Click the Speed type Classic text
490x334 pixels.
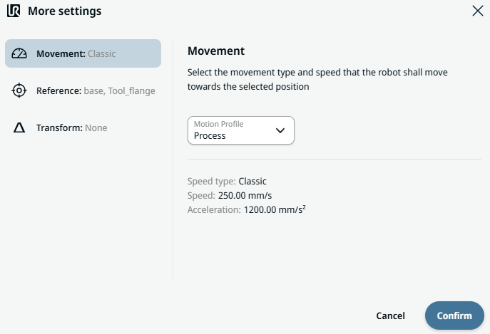(x=252, y=181)
